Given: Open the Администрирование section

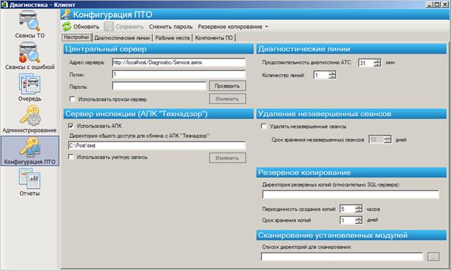Looking at the screenshot, I should click(x=30, y=120).
